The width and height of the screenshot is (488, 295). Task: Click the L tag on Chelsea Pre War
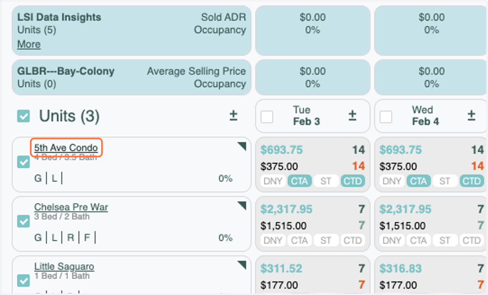[x=54, y=237]
